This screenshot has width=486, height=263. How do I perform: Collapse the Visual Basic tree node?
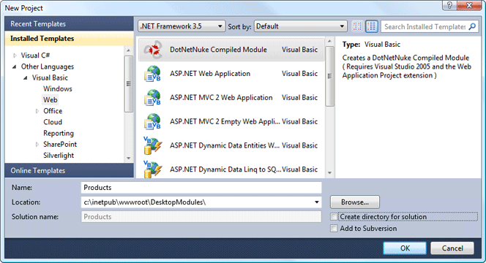[x=26, y=78]
